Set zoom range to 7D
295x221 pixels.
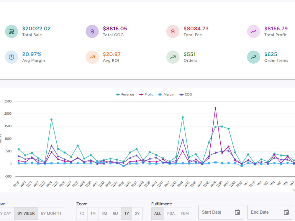[x=82, y=213]
